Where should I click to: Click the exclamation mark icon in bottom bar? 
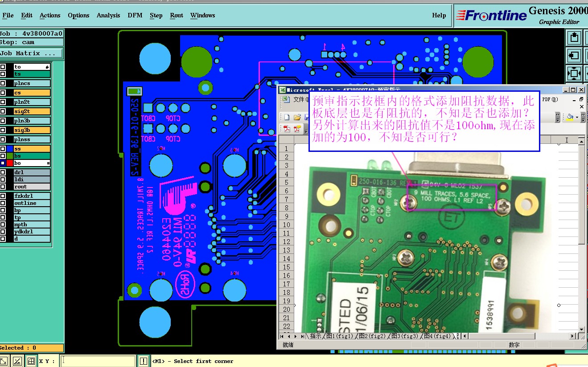(144, 361)
